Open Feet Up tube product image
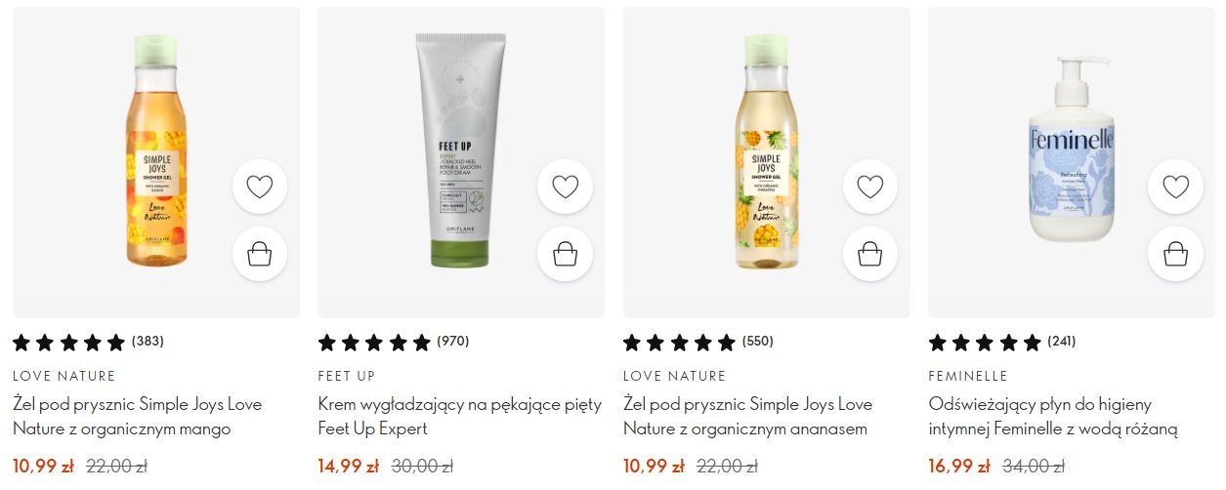Image resolution: width=1226 pixels, height=490 pixels. (x=461, y=151)
